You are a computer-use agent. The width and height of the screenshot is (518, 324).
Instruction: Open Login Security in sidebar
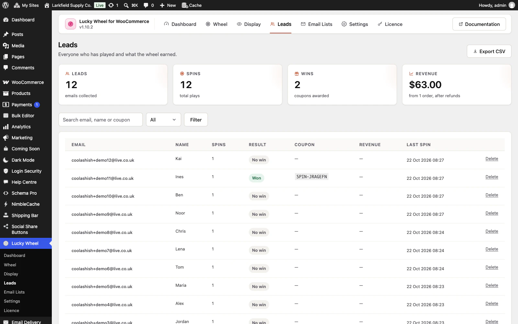(x=26, y=171)
